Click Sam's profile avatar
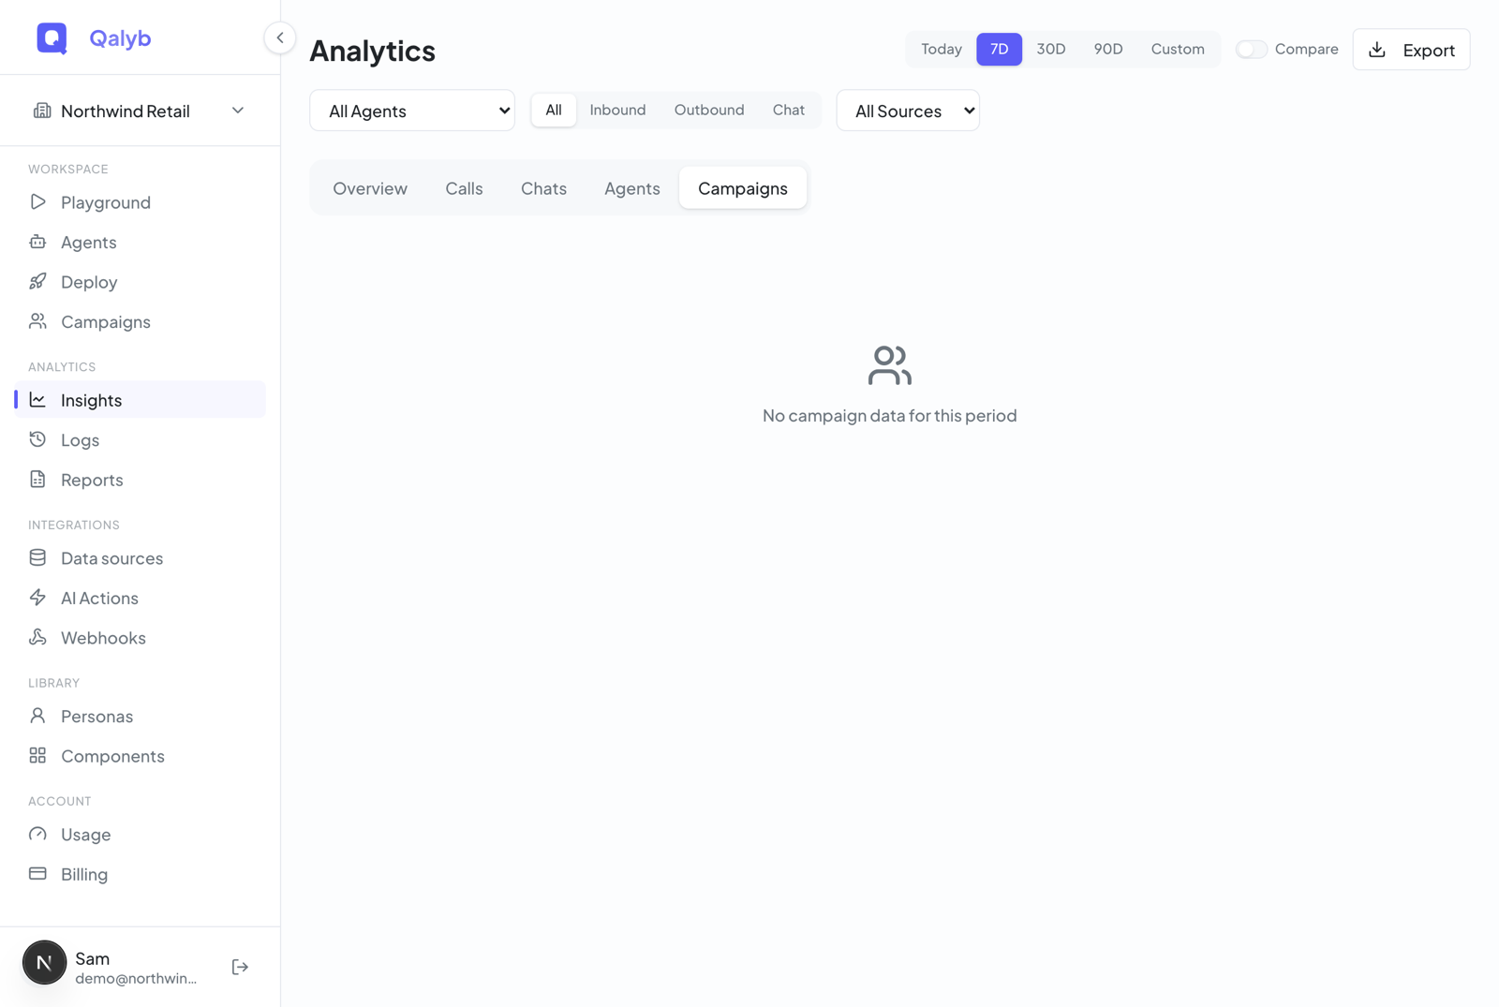This screenshot has height=1007, width=1499. click(x=44, y=963)
